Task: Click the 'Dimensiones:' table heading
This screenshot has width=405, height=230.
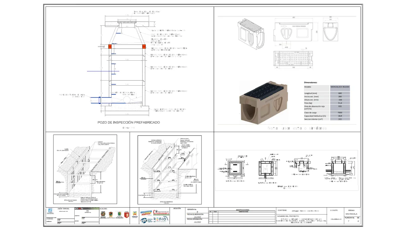Action: tap(310, 82)
